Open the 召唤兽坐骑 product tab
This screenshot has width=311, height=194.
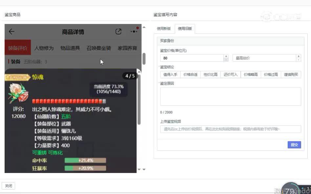click(x=99, y=48)
